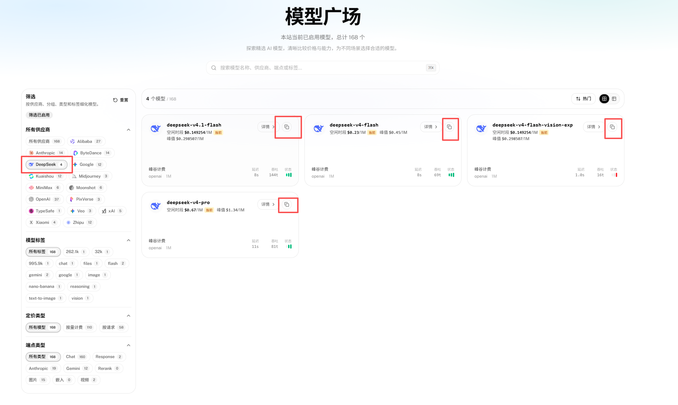Copy the deepseek-v4-flash model name
This screenshot has height=405, width=678.
(x=449, y=127)
